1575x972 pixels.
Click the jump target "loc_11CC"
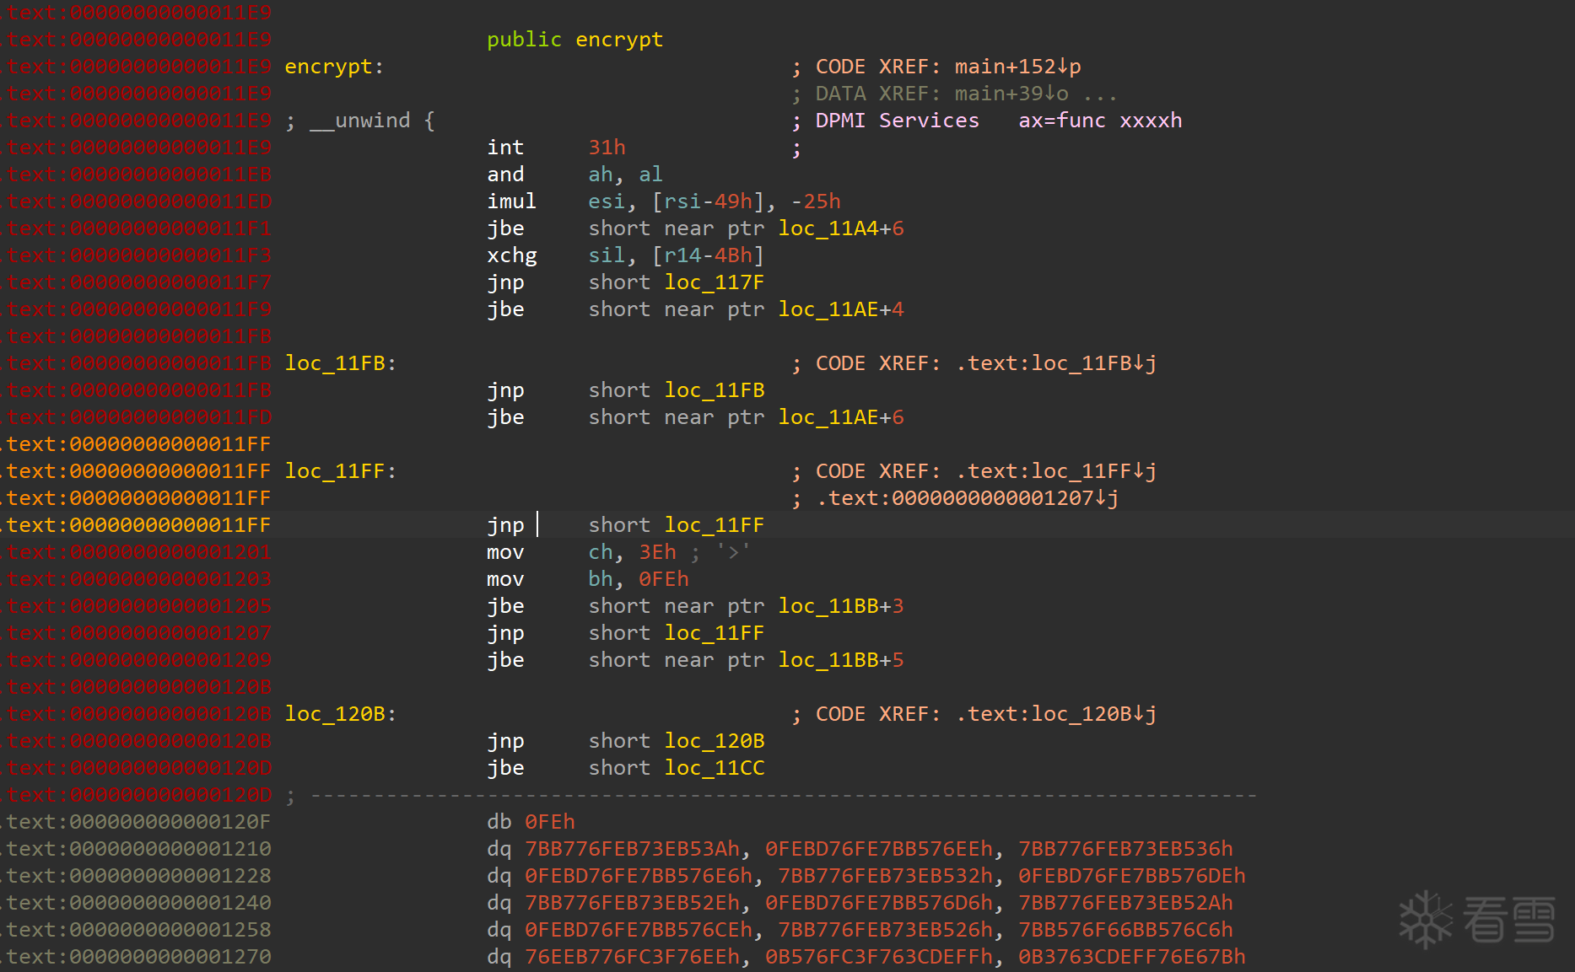714,768
